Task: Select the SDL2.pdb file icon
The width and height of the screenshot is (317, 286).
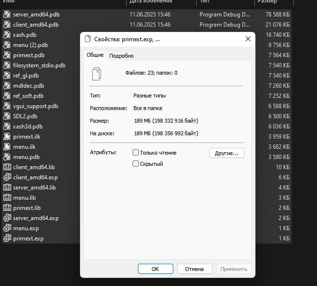Action: click(7, 116)
